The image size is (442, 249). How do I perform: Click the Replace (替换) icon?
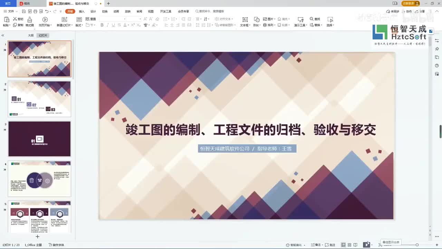click(x=311, y=25)
